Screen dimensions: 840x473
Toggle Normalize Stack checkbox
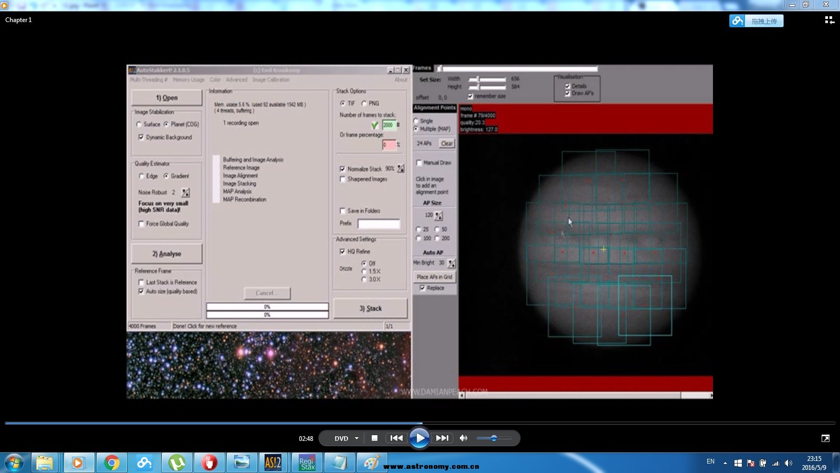(x=342, y=169)
